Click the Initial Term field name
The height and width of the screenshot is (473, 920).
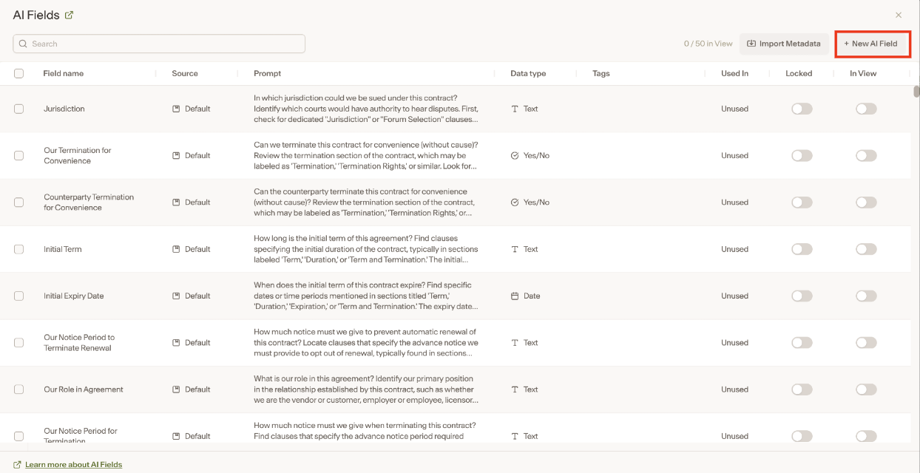pyautogui.click(x=63, y=249)
